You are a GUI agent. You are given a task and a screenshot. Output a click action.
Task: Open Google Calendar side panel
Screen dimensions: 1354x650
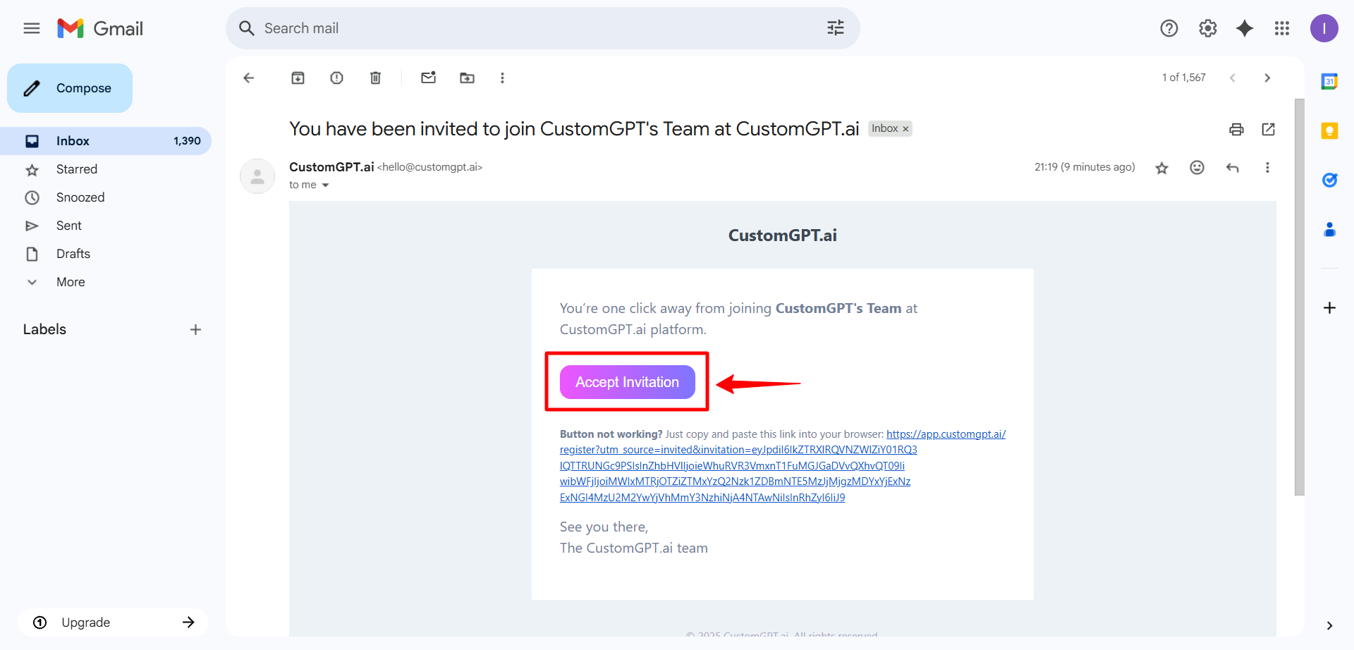click(1329, 81)
